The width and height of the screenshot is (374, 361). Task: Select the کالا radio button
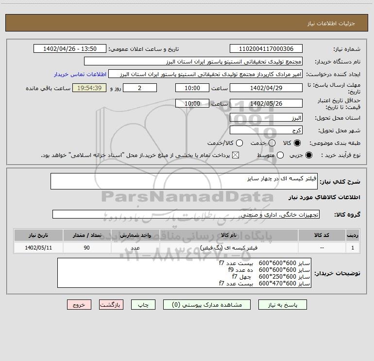tap(297, 143)
